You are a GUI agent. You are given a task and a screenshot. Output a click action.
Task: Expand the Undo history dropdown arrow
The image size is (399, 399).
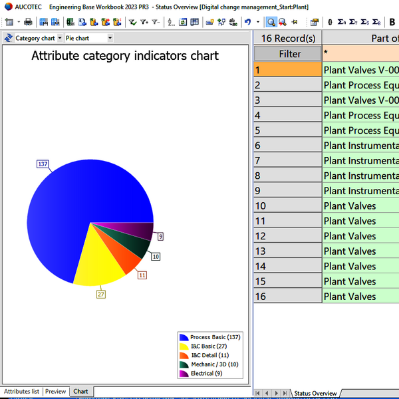(257, 22)
